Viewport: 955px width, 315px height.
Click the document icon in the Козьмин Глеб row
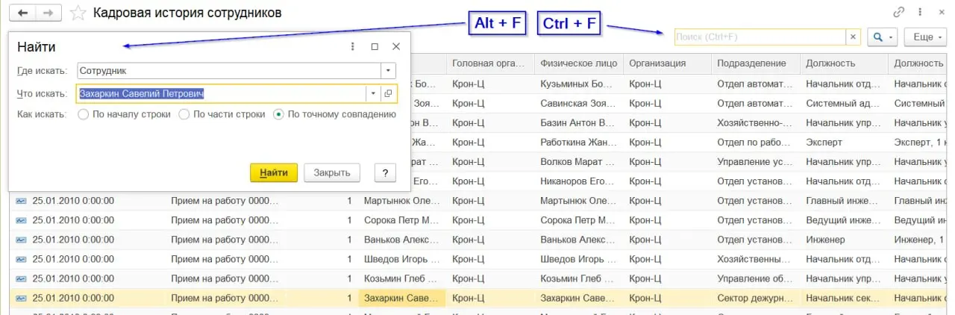point(21,278)
